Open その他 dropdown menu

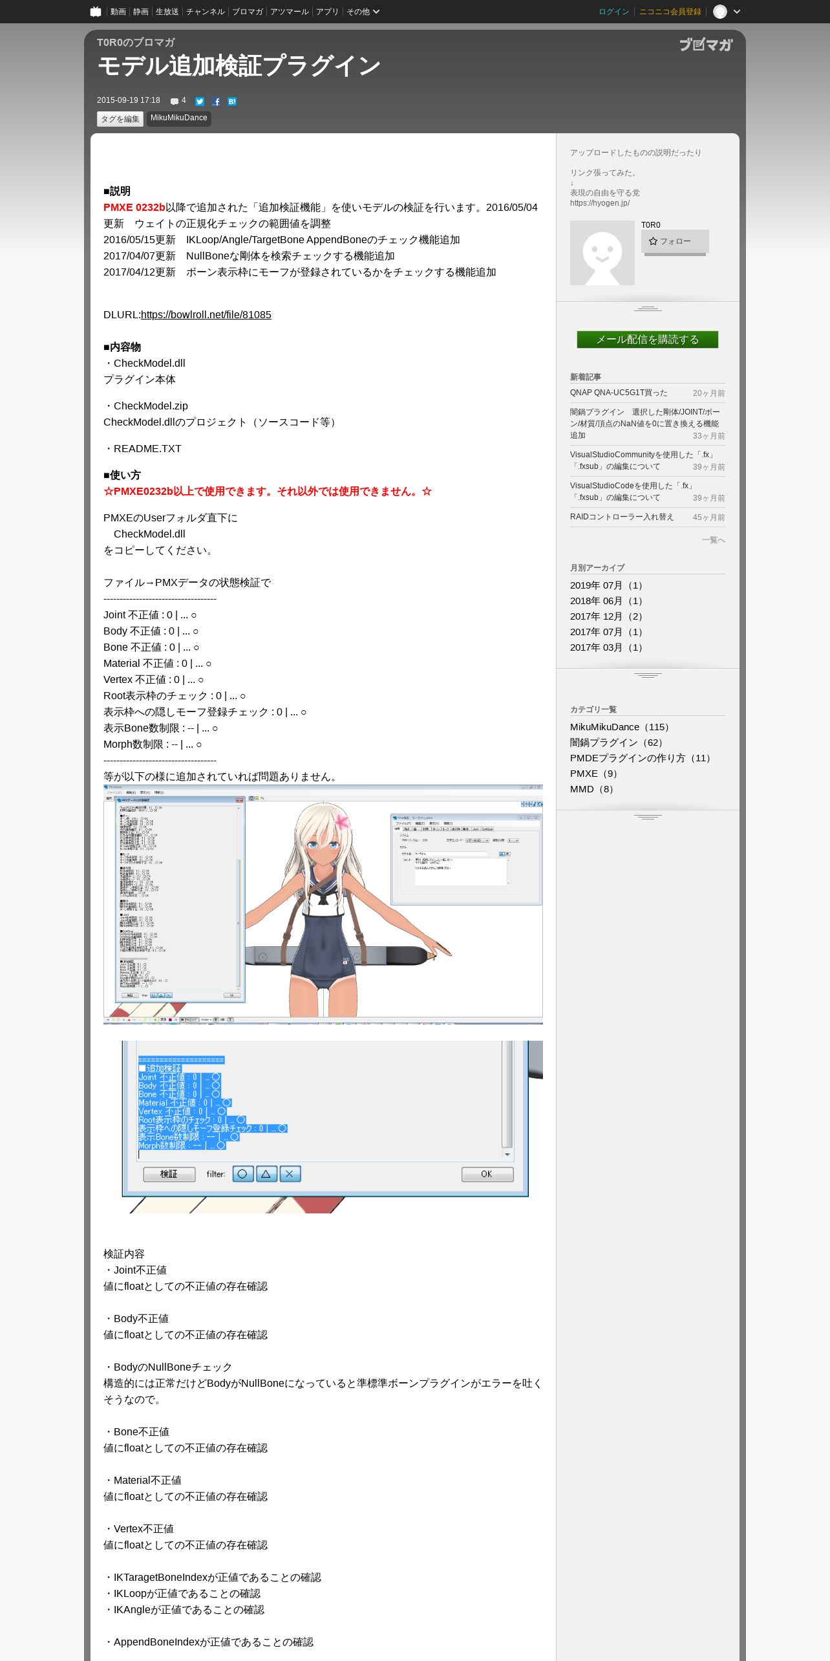point(363,12)
